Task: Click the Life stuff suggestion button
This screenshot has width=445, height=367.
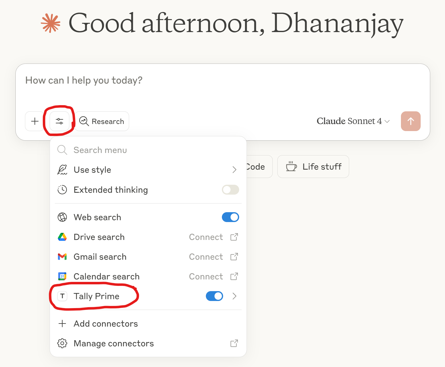Action: 313,167
